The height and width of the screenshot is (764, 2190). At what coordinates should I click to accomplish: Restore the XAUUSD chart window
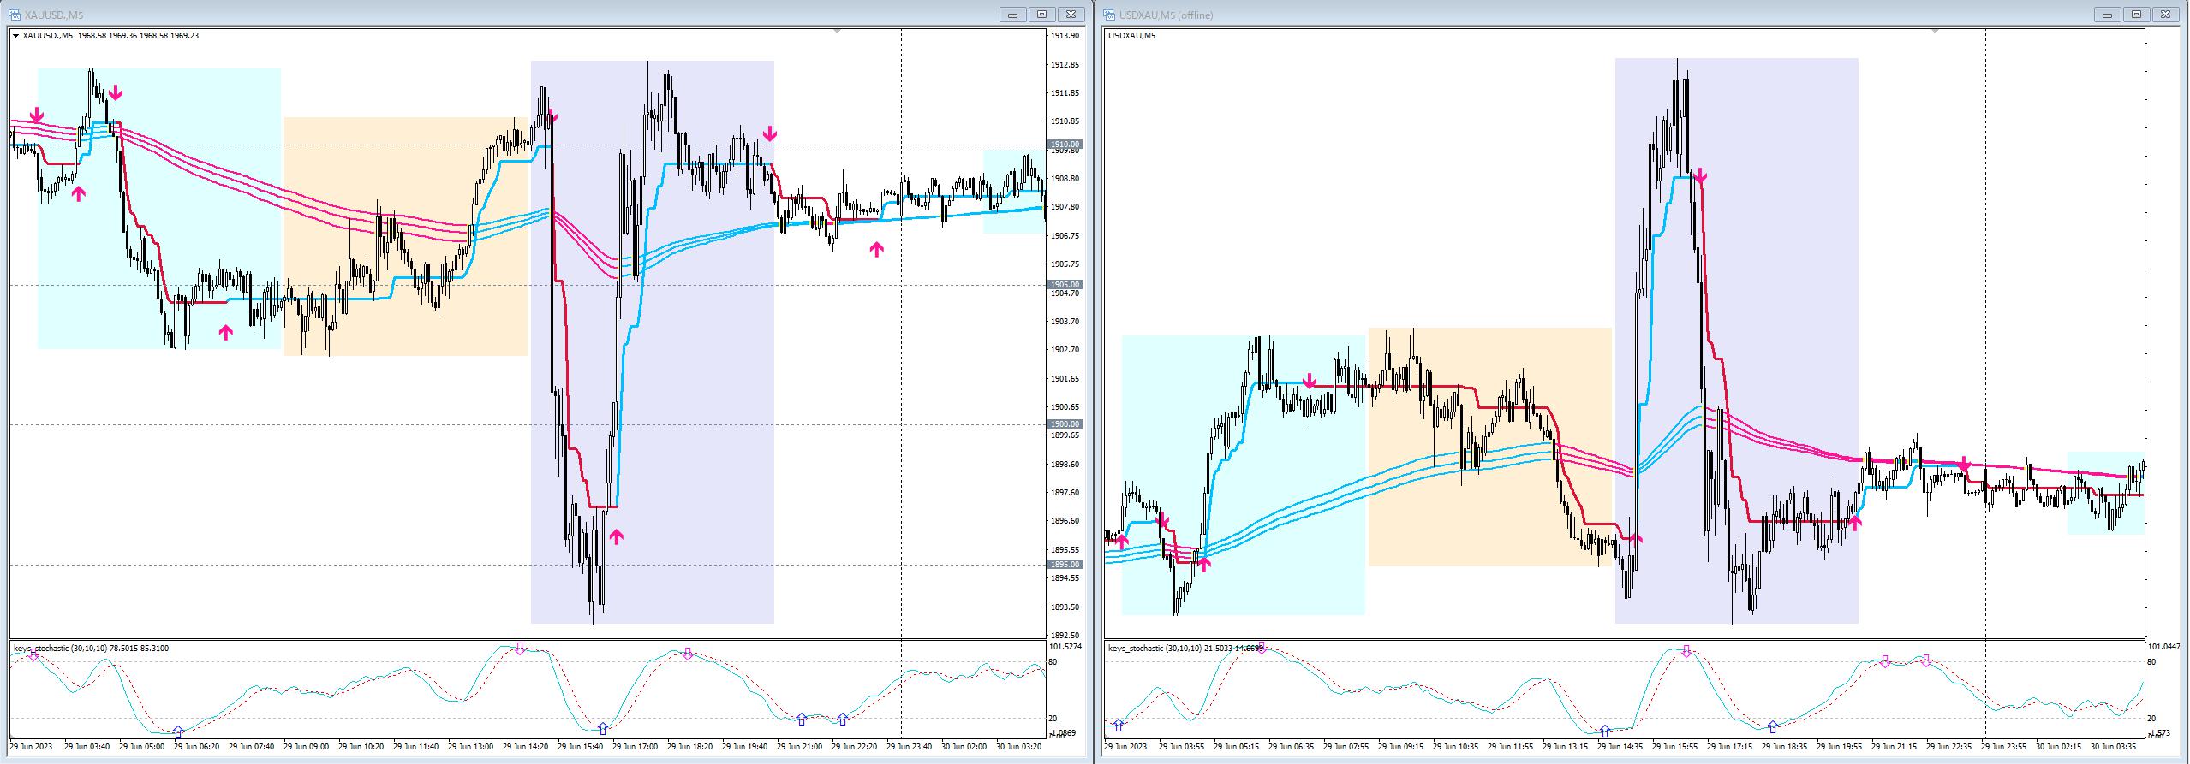(x=1042, y=15)
